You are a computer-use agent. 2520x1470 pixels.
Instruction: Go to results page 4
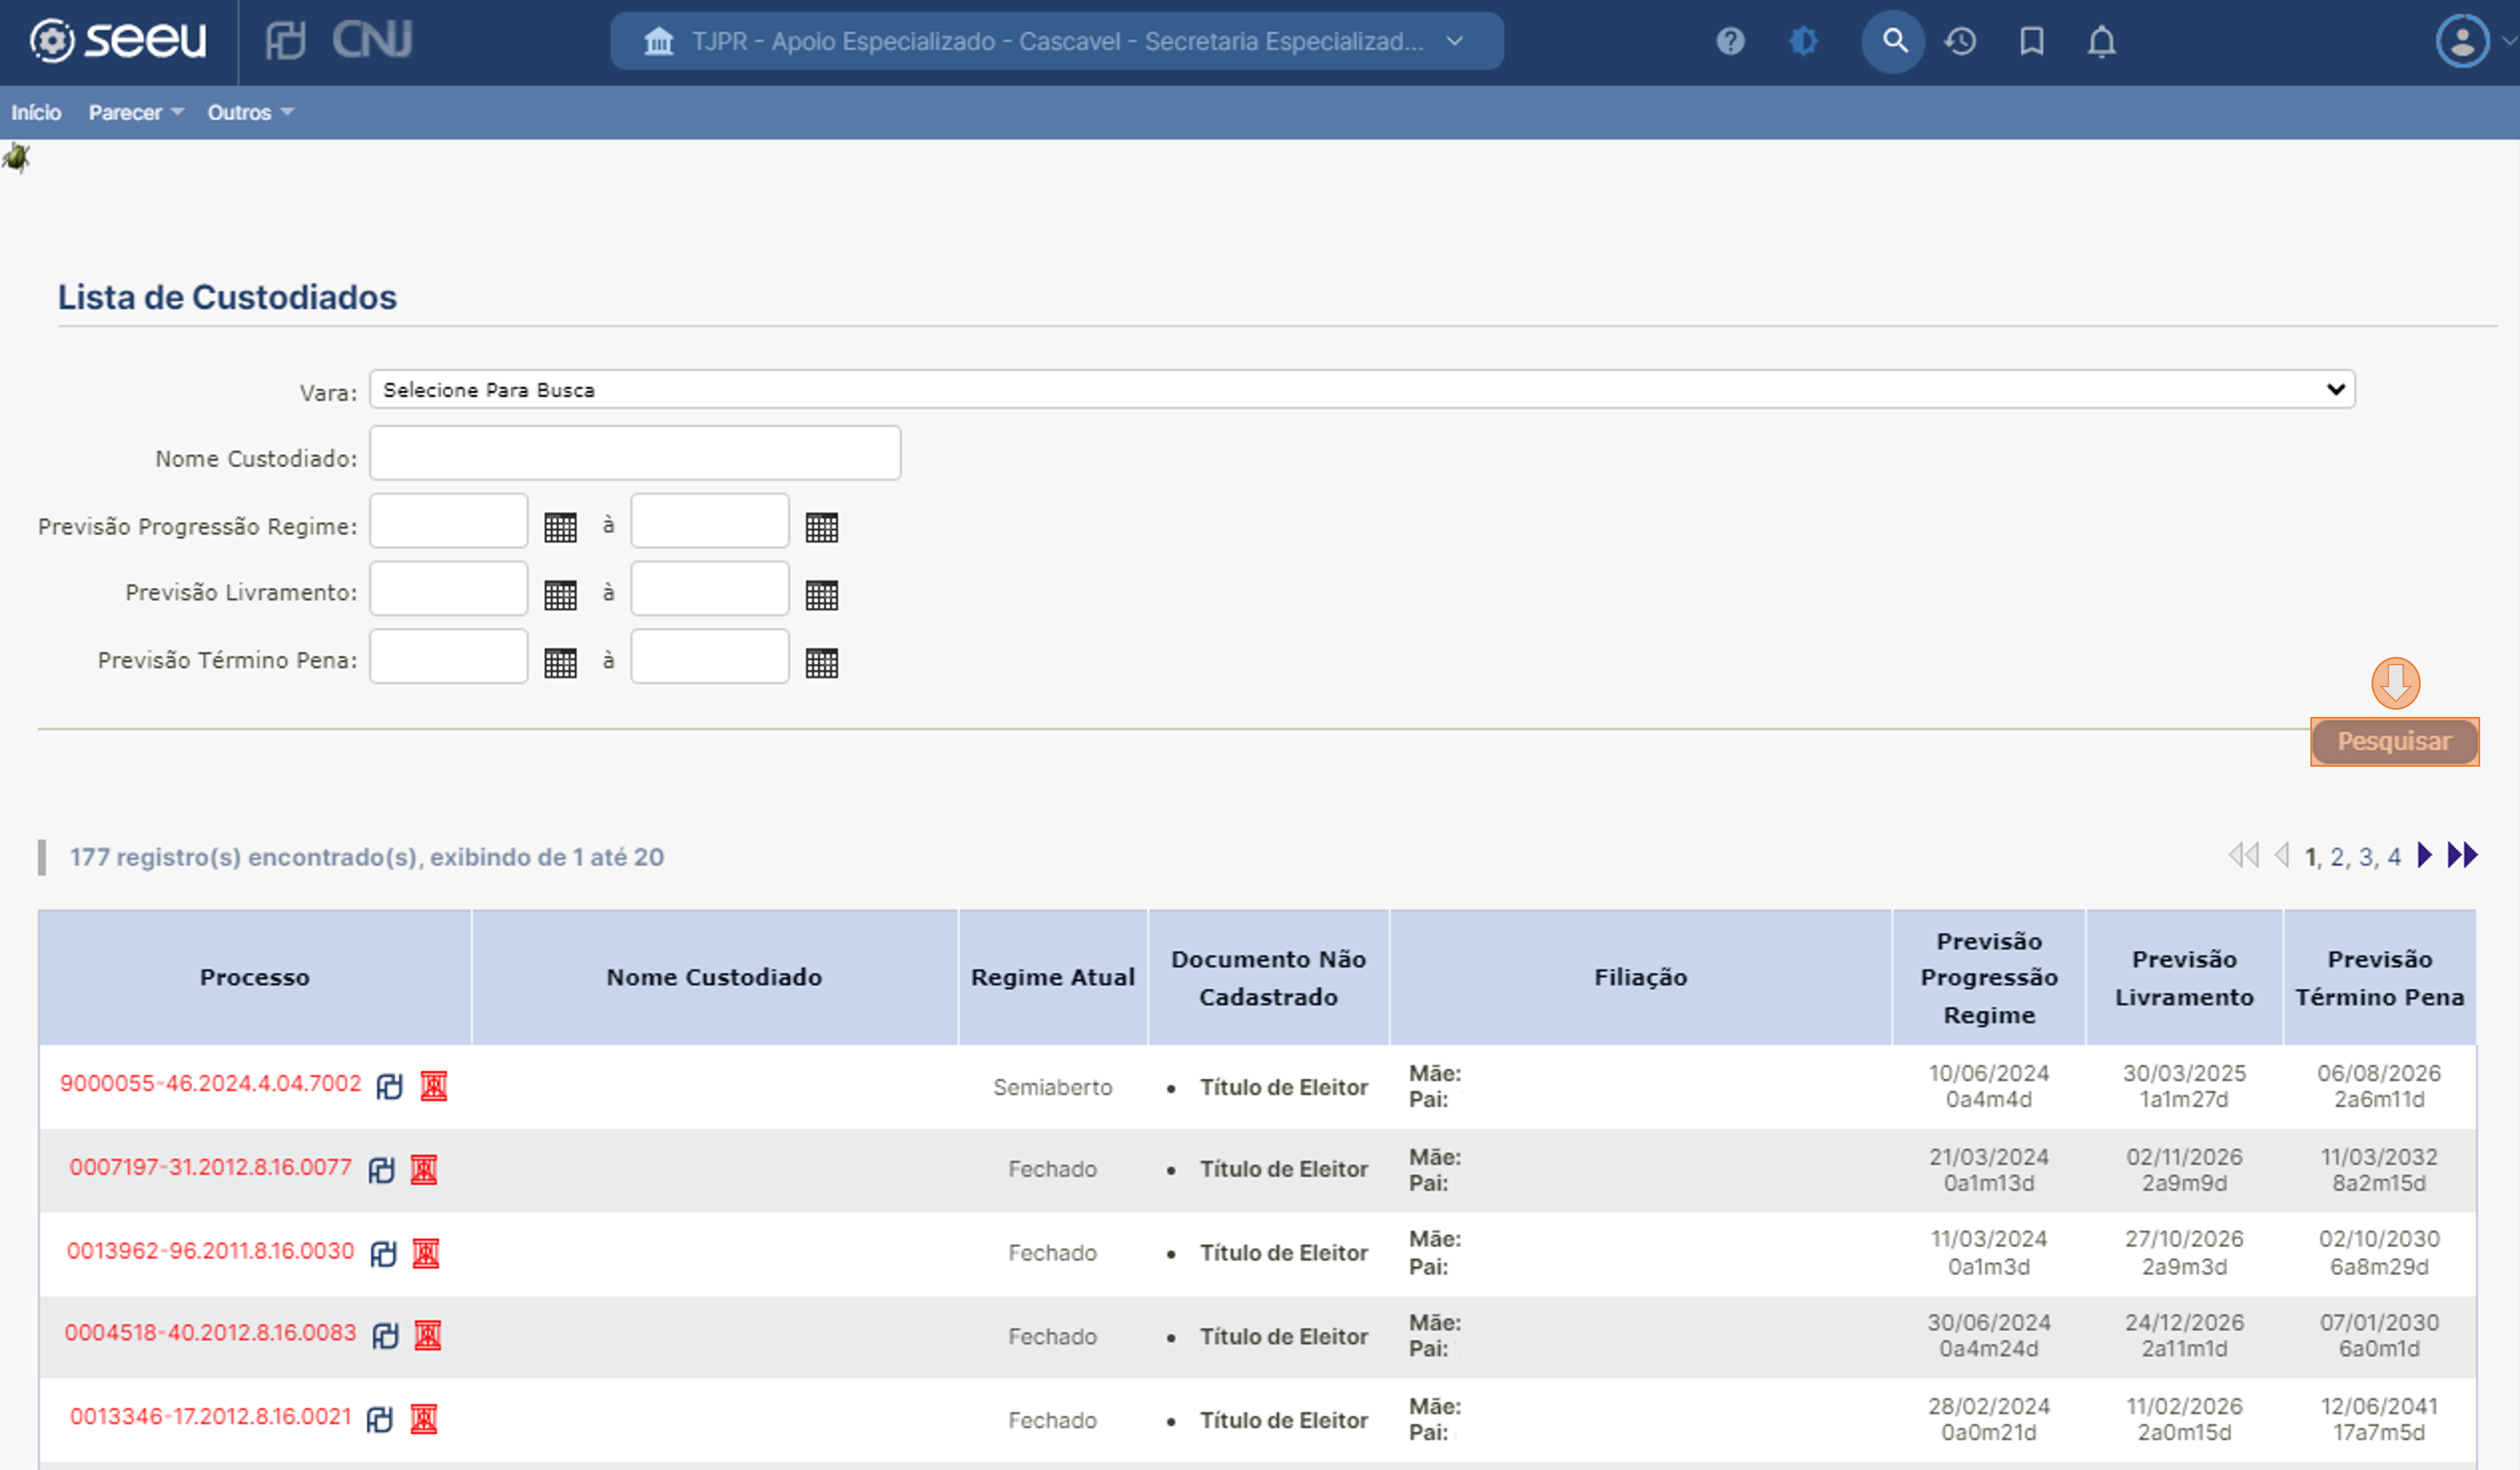coord(2394,857)
